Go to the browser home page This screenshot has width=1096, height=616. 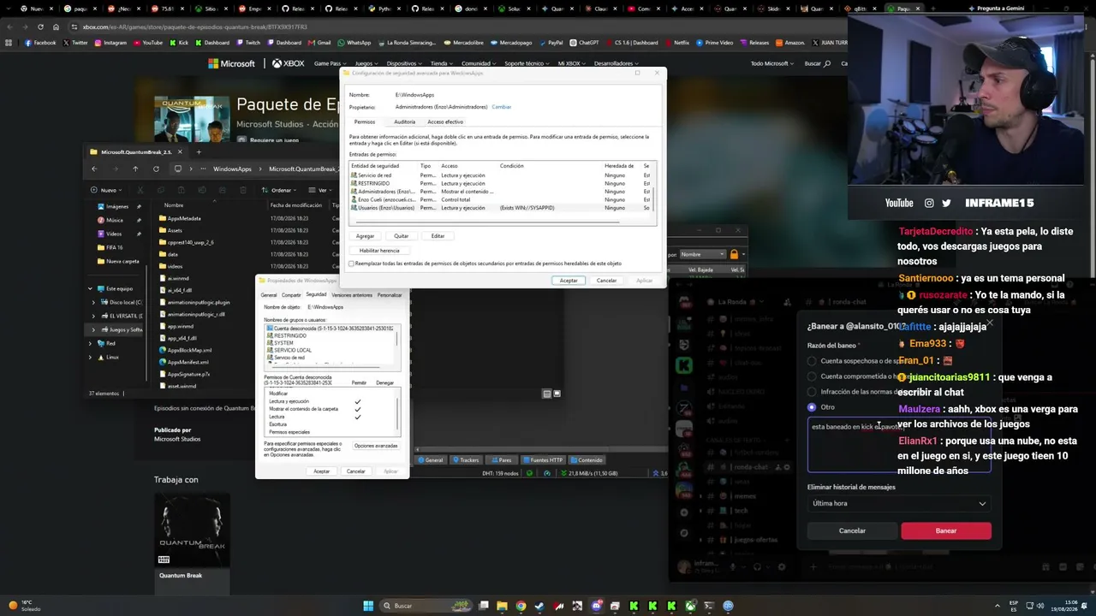coord(56,27)
